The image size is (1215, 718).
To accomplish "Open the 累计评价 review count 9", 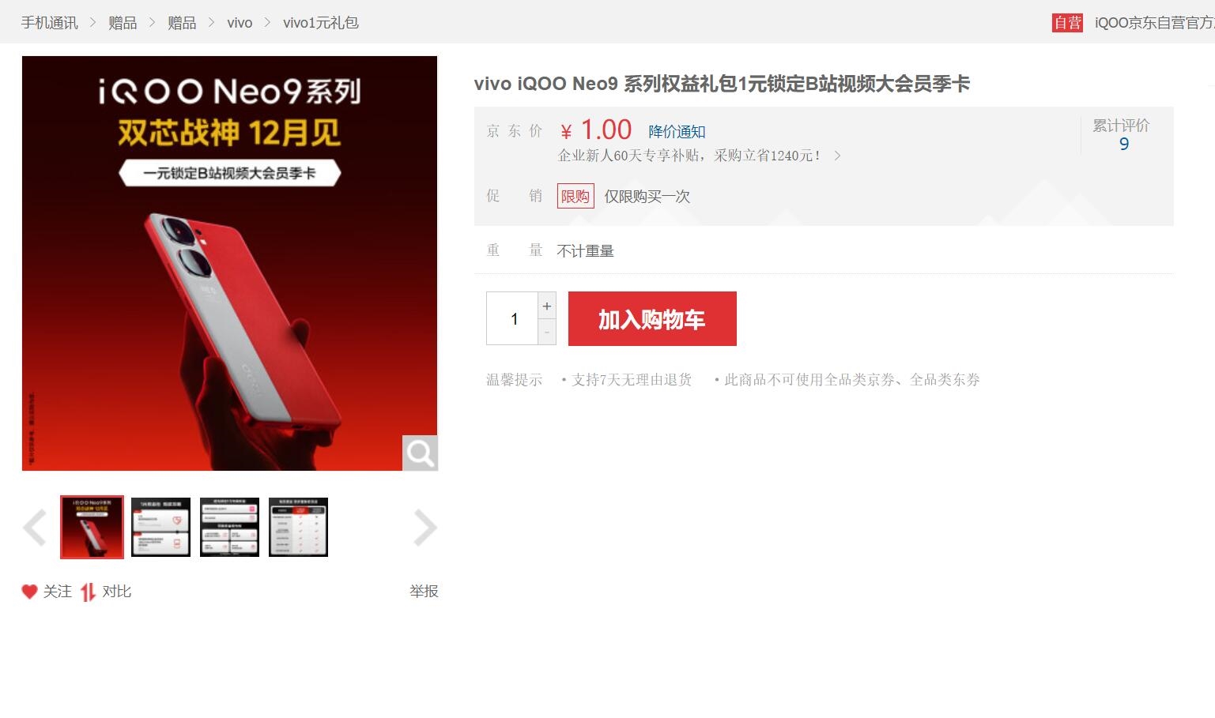I will point(1123,144).
